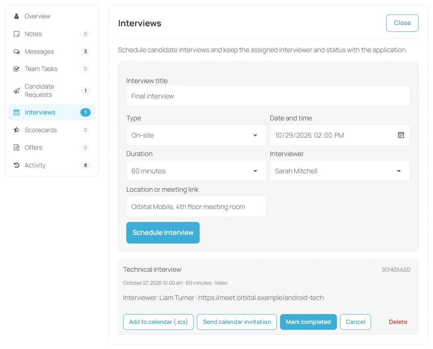Click the Interviews panel heading
The height and width of the screenshot is (349, 433).
point(140,23)
